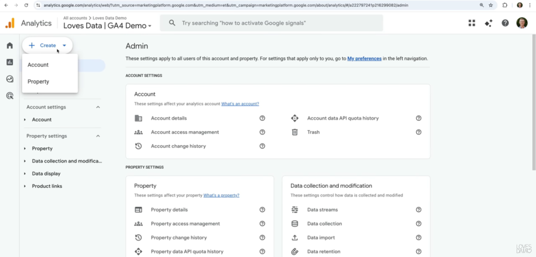Expand the Property tree item
Viewport: 536px width, 257px height.
(25, 149)
